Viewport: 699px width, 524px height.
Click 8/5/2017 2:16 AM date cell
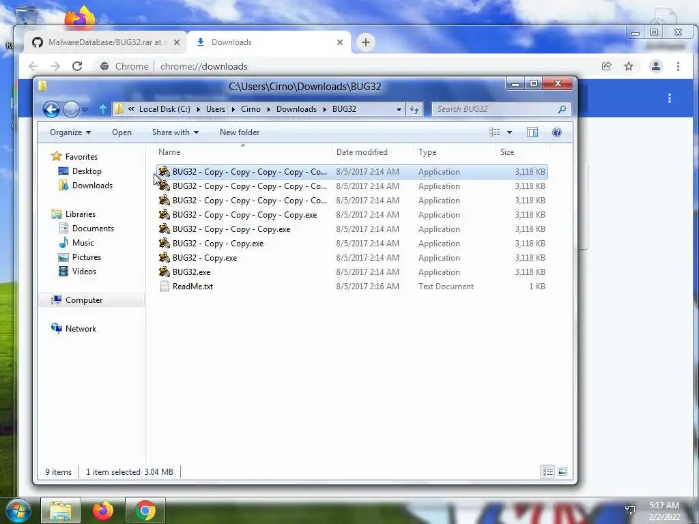coord(367,287)
